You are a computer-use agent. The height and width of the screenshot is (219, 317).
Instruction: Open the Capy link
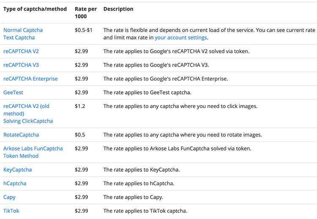[9, 197]
